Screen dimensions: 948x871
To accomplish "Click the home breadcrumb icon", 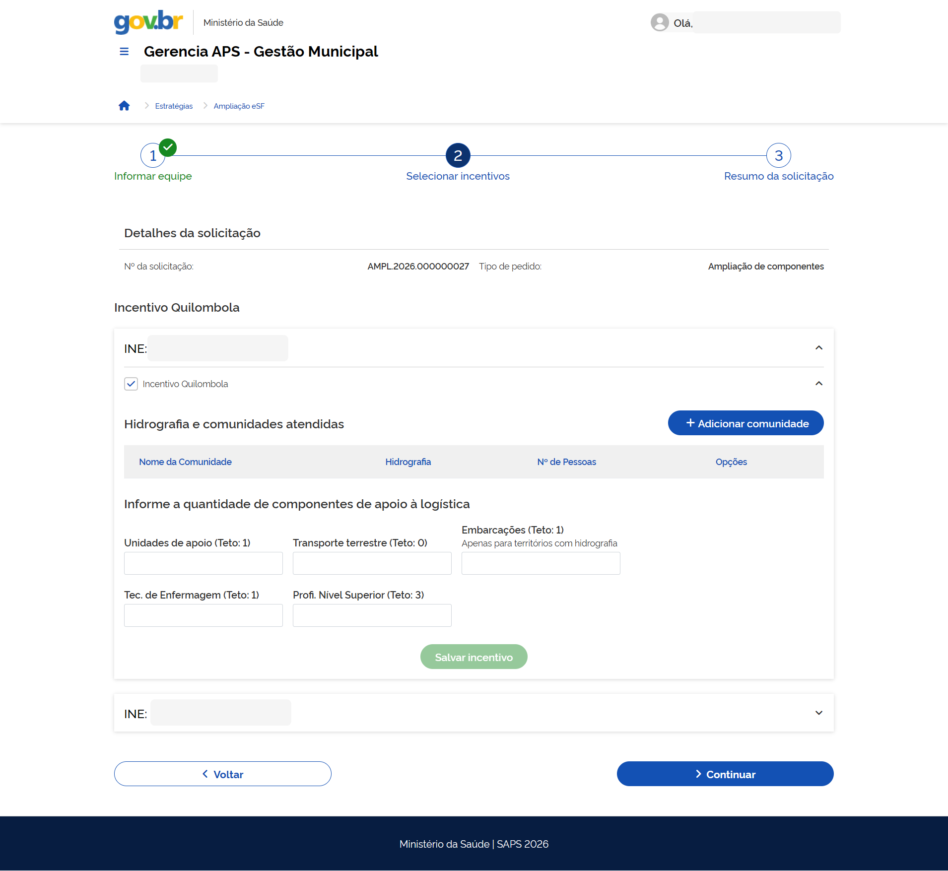I will (124, 106).
